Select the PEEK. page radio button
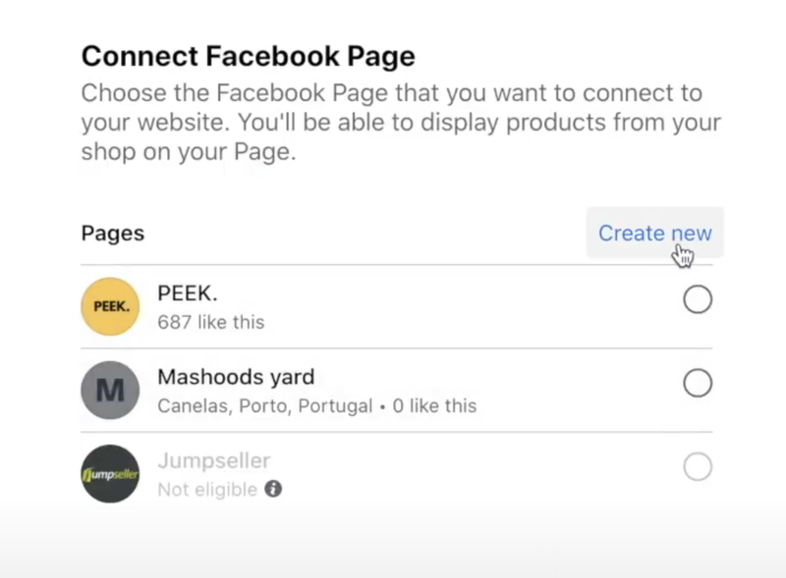The height and width of the screenshot is (578, 786). click(698, 299)
